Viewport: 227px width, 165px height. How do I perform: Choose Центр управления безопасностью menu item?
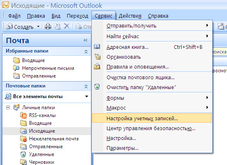pos(152,128)
